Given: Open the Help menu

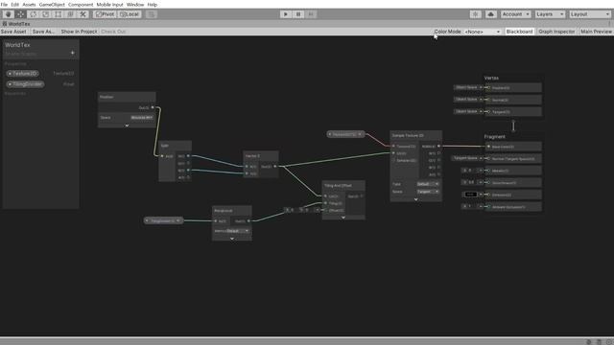Looking at the screenshot, I should (x=153, y=5).
